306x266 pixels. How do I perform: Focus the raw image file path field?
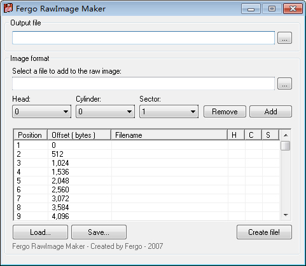coord(143,84)
